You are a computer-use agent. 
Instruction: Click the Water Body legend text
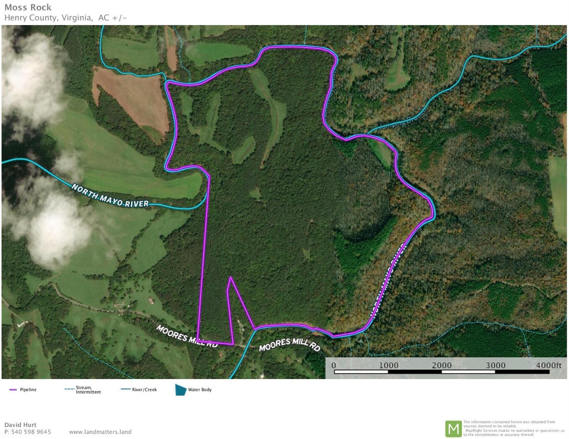click(x=200, y=390)
